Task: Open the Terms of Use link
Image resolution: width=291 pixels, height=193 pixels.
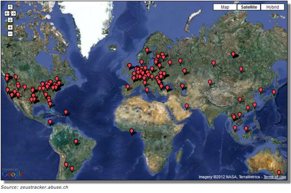Action: 276,177
